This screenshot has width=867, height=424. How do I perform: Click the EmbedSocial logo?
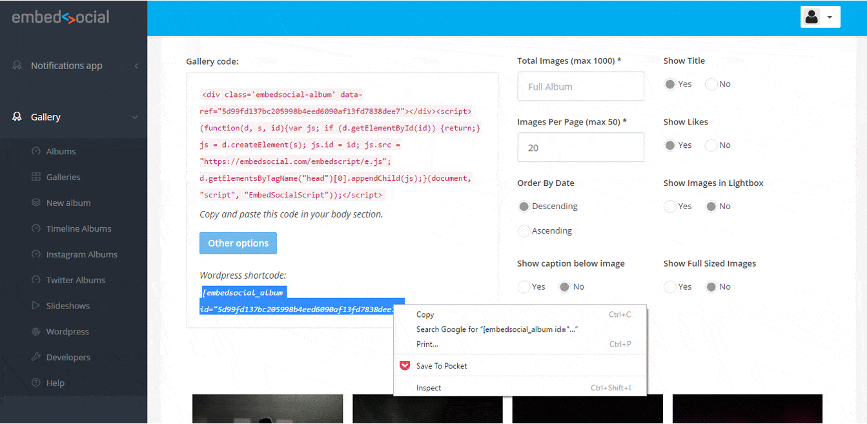[61, 17]
